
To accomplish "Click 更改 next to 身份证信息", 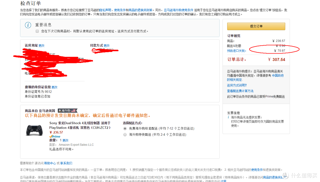I will click(x=55, y=87).
